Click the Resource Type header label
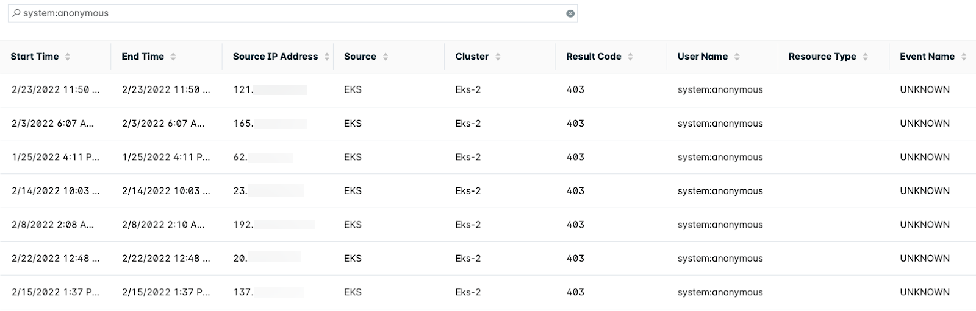 [822, 57]
